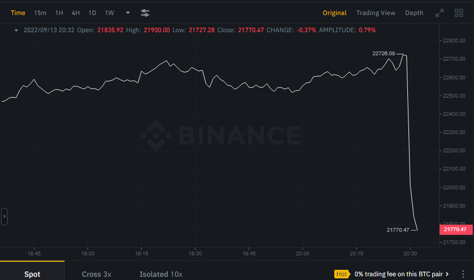Open more time intervals dropdown
The image size is (474, 280).
(x=128, y=13)
